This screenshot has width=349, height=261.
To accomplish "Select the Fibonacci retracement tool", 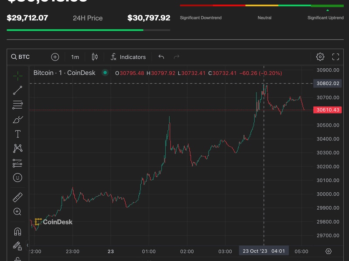I will click(x=17, y=105).
